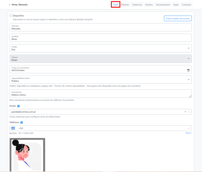Screen dimensions: 202x172
Task: Expand the Prefijo dropdown
Action: (188, 48)
